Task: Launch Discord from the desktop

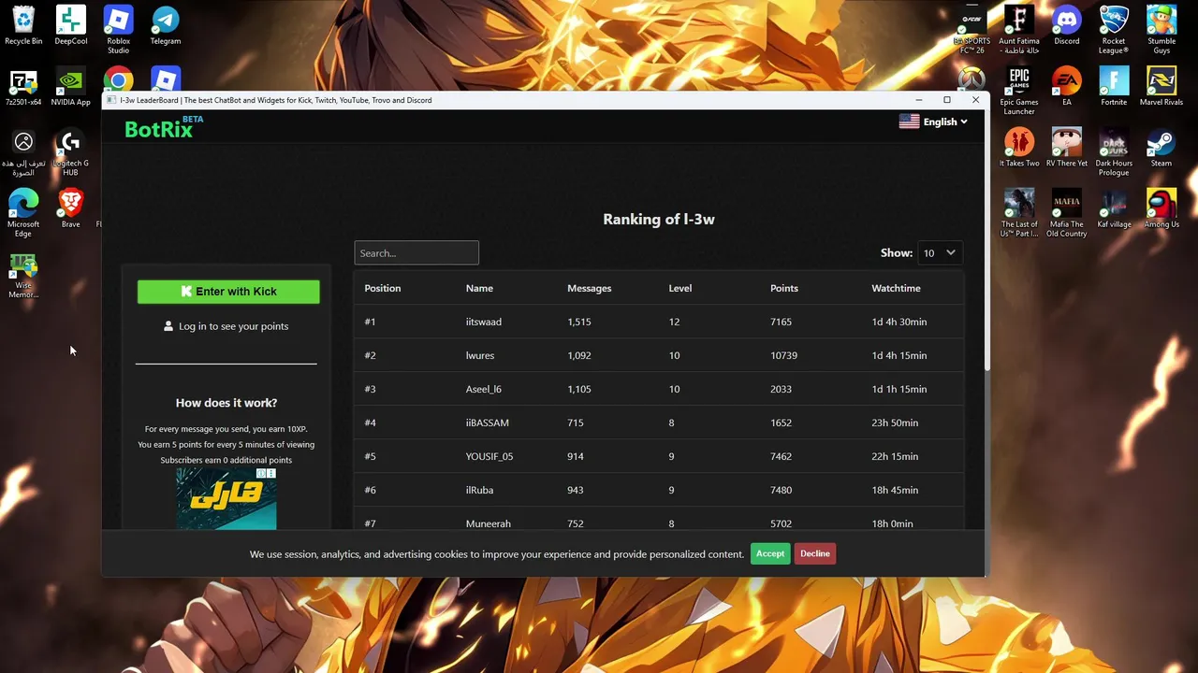Action: click(1066, 25)
